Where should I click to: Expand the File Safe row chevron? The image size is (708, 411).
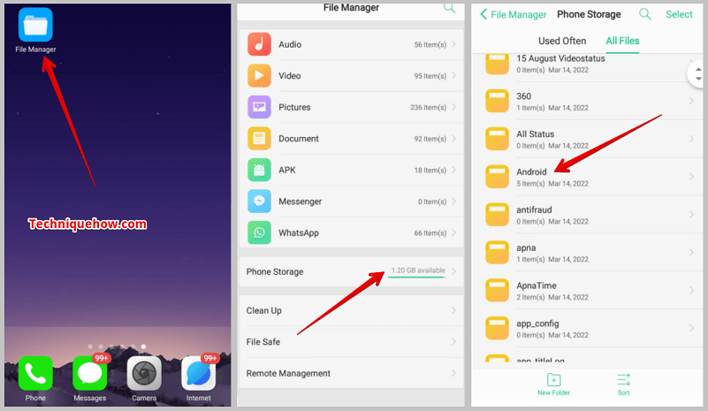click(x=453, y=342)
